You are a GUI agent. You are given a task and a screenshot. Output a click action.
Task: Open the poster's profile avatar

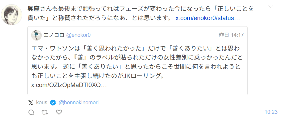click(11, 15)
